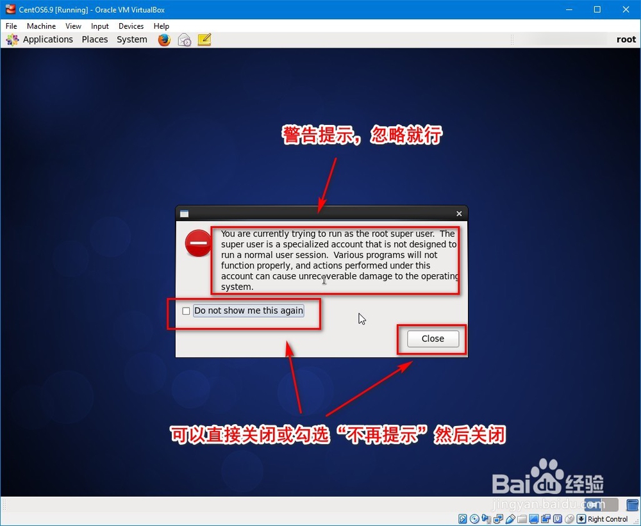This screenshot has width=641, height=526.
Task: Click the hard disk activity status icon
Action: (x=463, y=519)
